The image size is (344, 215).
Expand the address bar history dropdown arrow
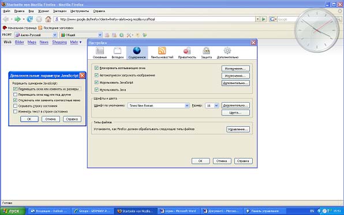(x=257, y=19)
